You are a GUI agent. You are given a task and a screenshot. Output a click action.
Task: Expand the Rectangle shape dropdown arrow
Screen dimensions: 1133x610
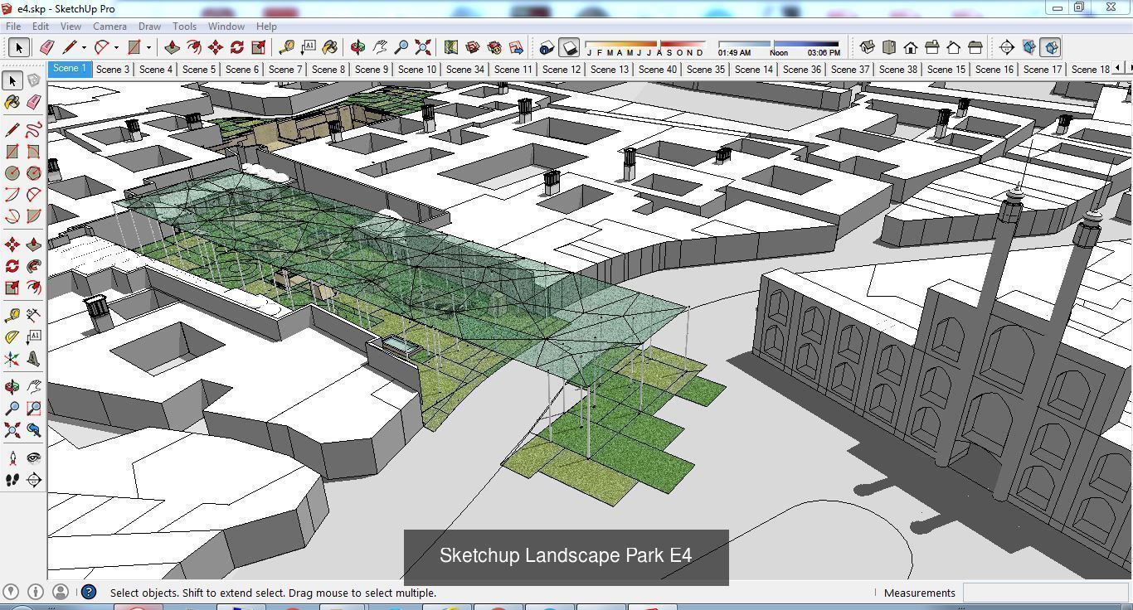[x=148, y=48]
